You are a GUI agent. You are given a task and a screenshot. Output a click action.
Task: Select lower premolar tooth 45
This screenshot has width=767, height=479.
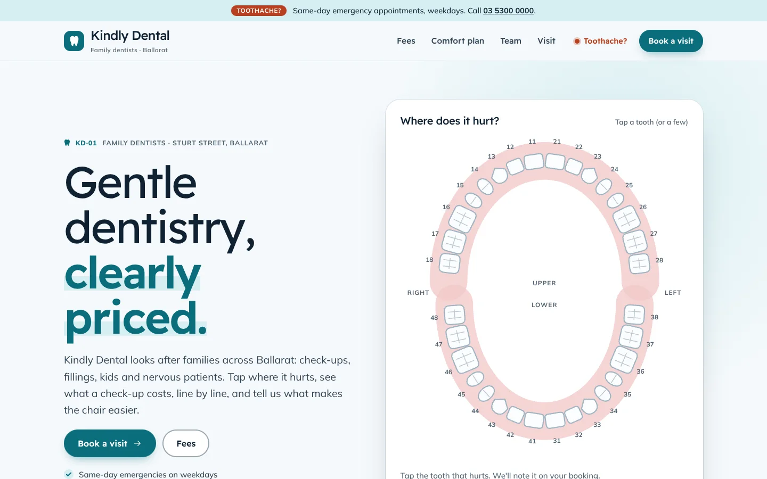pos(475,379)
